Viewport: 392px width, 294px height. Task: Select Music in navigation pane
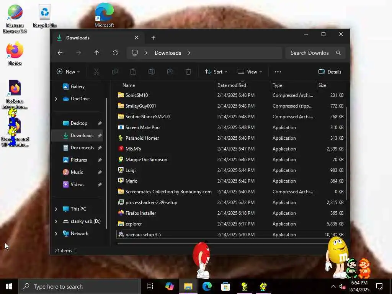click(77, 172)
